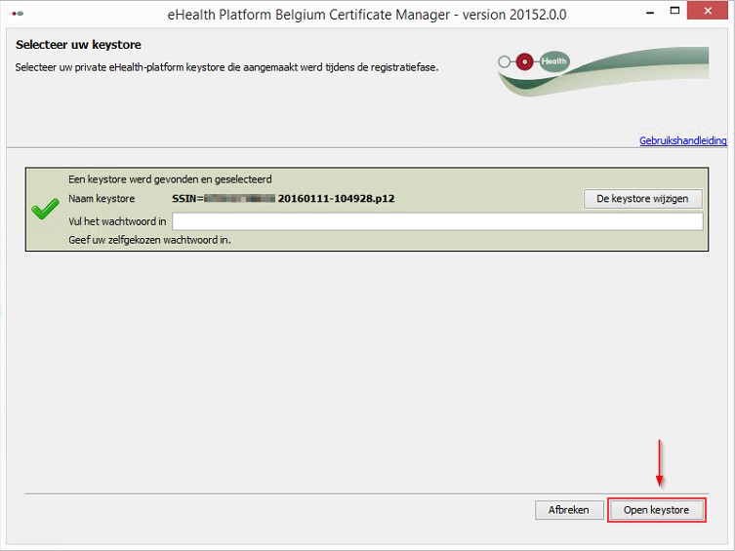Click the green checkmark icon
The image size is (735, 551).
(46, 209)
